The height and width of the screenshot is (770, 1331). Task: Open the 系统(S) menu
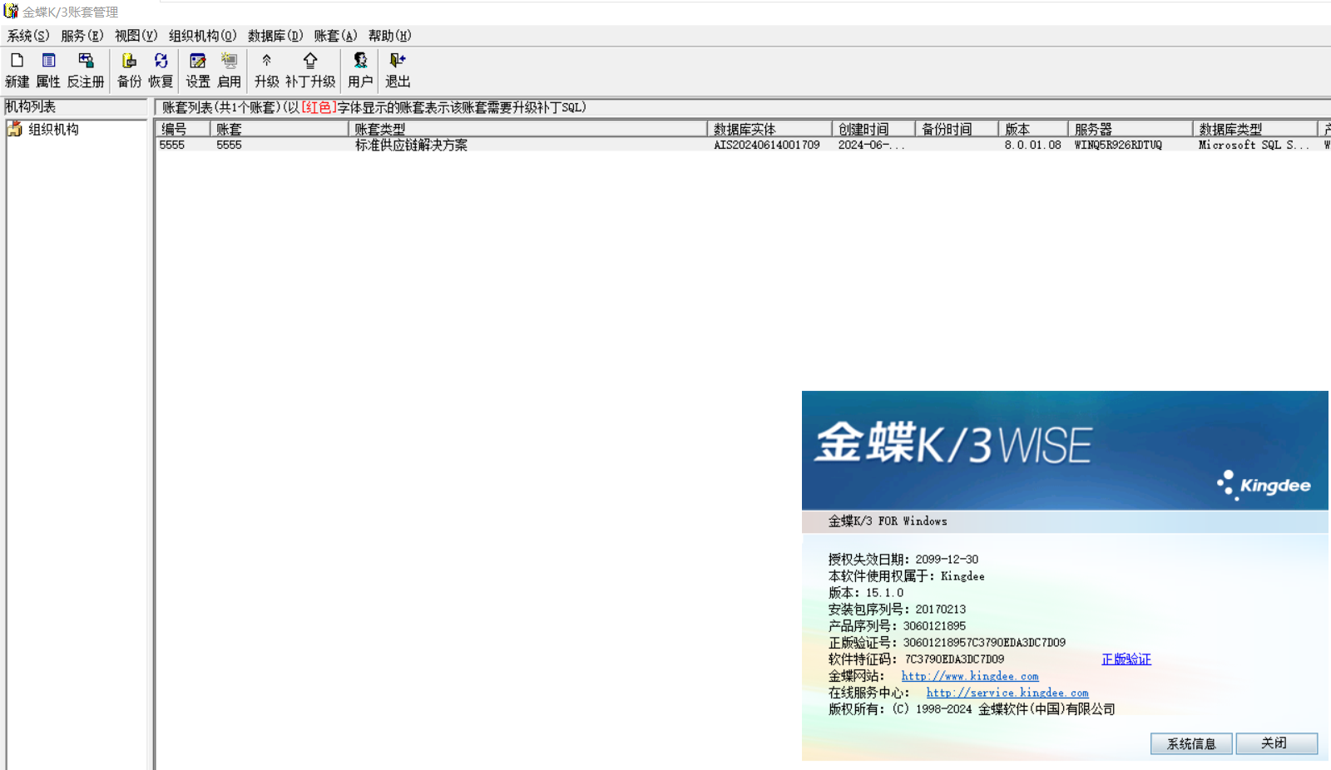coord(28,36)
